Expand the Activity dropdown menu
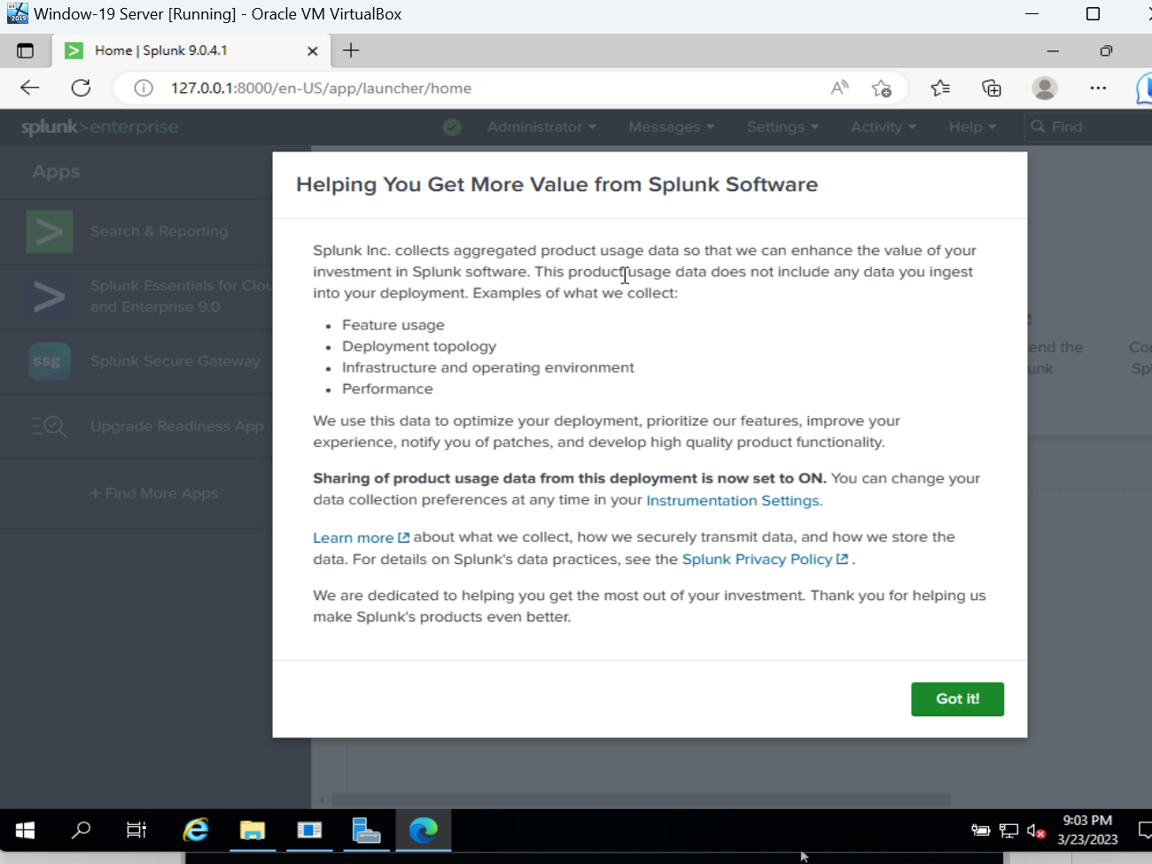The width and height of the screenshot is (1152, 864). (883, 127)
